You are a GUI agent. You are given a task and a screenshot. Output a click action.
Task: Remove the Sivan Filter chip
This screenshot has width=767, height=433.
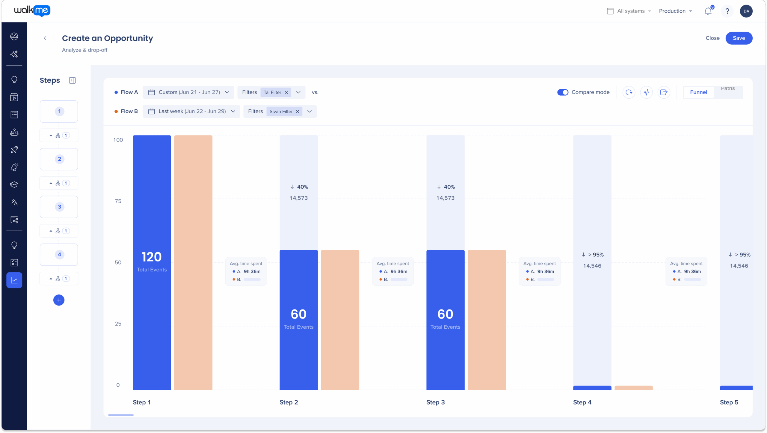click(x=298, y=112)
